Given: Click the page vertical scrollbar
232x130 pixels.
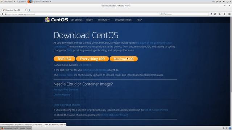Looking at the screenshot, I should [x=231, y=55].
